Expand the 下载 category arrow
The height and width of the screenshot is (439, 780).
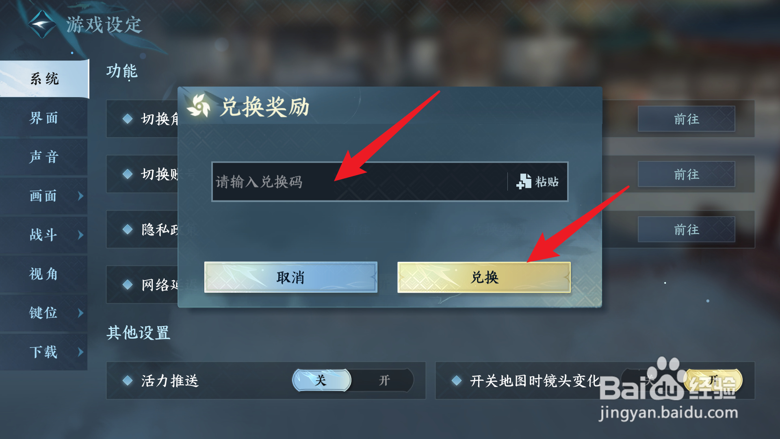tap(80, 352)
